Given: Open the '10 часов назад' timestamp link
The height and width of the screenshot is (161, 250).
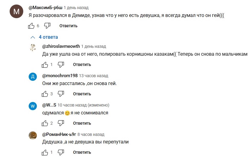Looking at the screenshot, I should 72,105.
